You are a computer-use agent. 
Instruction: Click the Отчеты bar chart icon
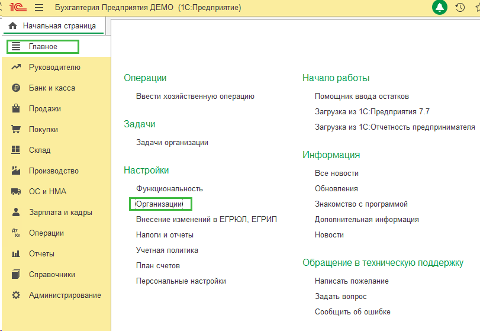click(16, 253)
